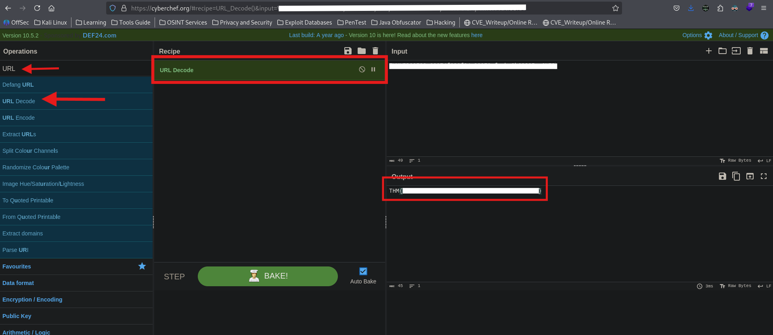Open Tools Guide bookmarks folder

[131, 23]
